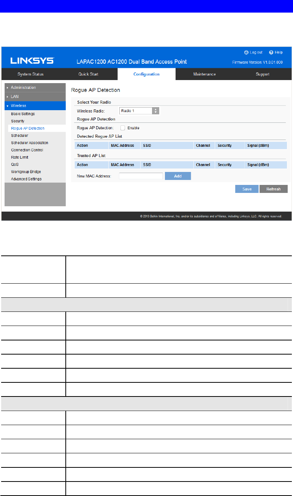Screen dimensions: 293x496
Task: Click the Refresh button
Action: 274,189
